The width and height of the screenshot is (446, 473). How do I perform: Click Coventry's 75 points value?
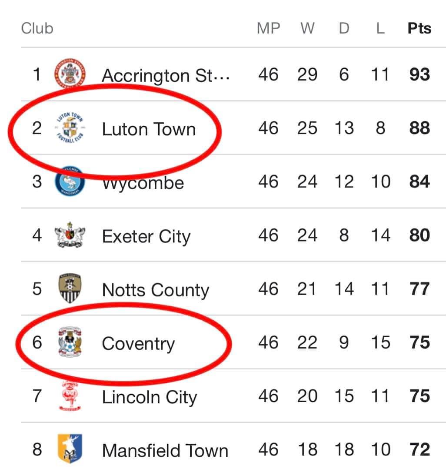click(419, 343)
